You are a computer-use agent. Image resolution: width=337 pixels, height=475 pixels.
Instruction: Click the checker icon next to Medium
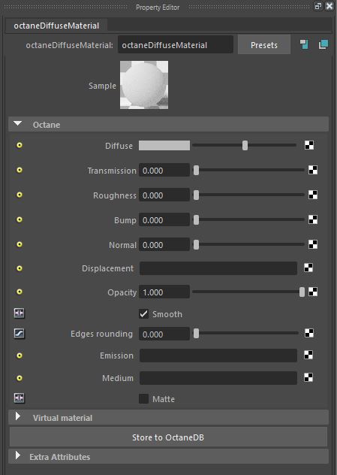click(x=308, y=377)
